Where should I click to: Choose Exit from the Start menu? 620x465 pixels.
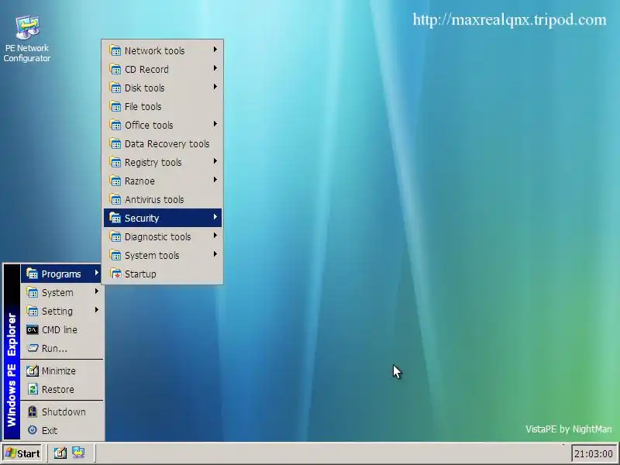click(x=62, y=430)
